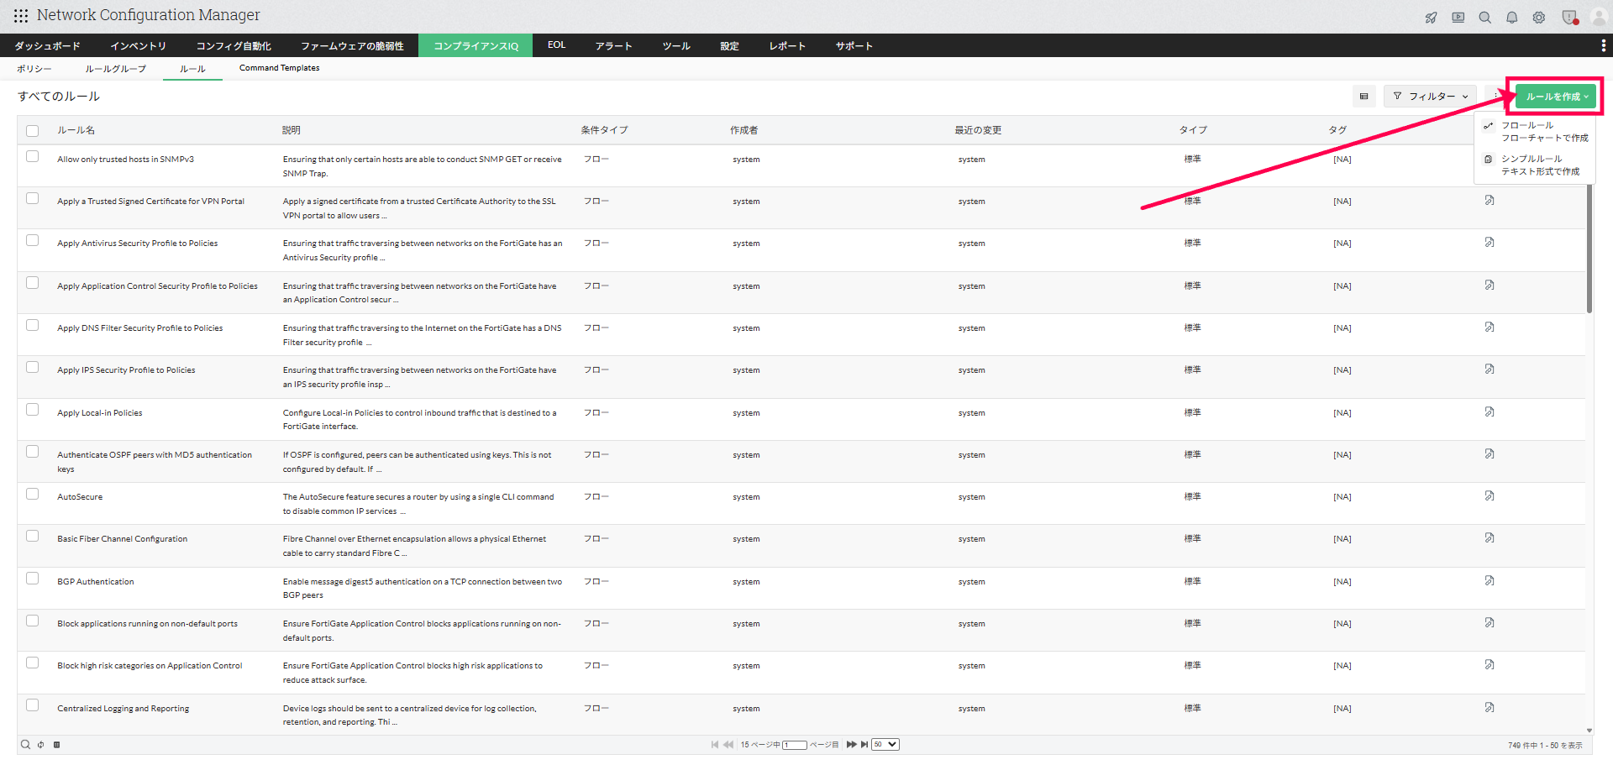Open the user profile avatar
The image size is (1613, 765).
click(x=1599, y=18)
